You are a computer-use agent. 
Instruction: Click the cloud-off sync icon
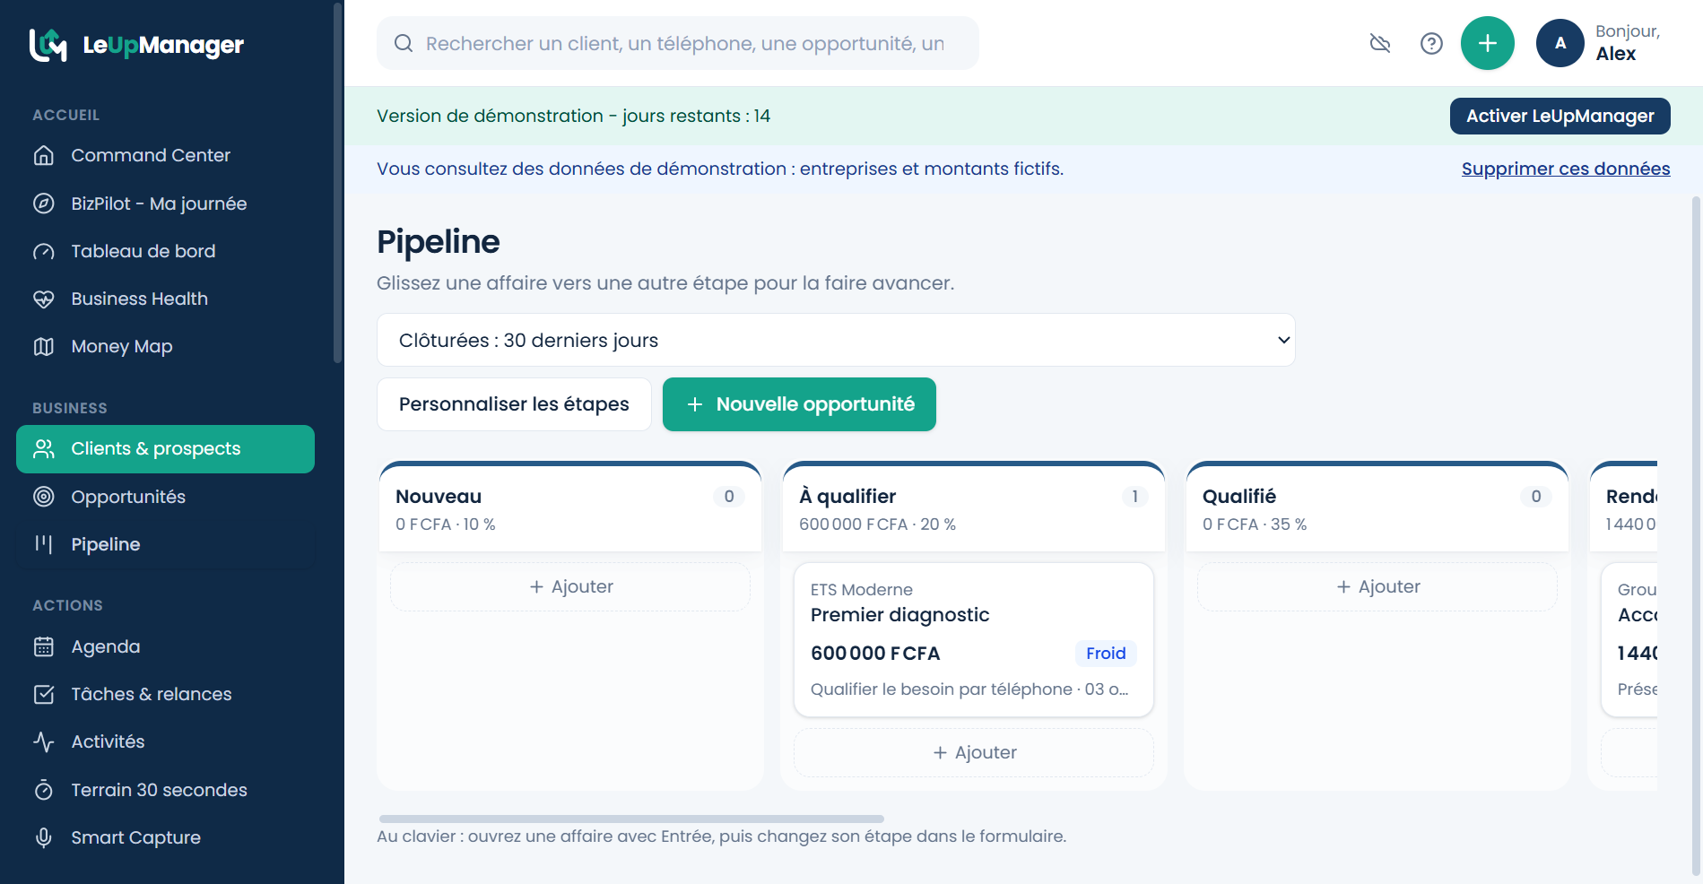pos(1380,43)
